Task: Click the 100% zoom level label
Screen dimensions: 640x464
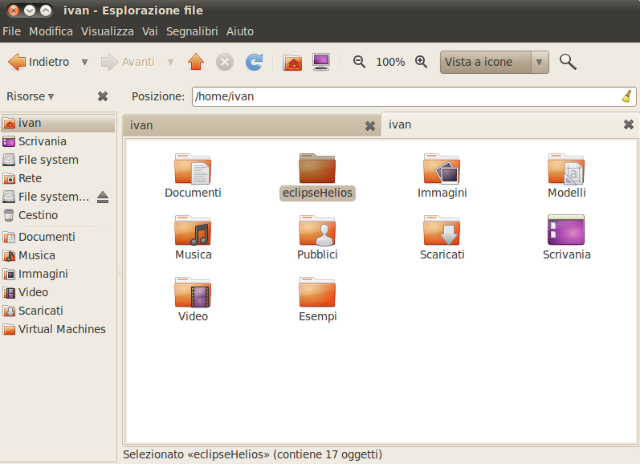Action: click(390, 62)
